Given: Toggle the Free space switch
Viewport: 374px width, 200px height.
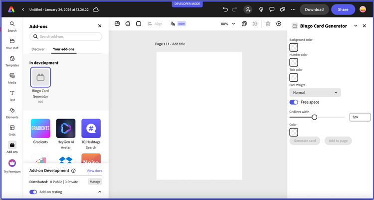Looking at the screenshot, I should pyautogui.click(x=294, y=102).
